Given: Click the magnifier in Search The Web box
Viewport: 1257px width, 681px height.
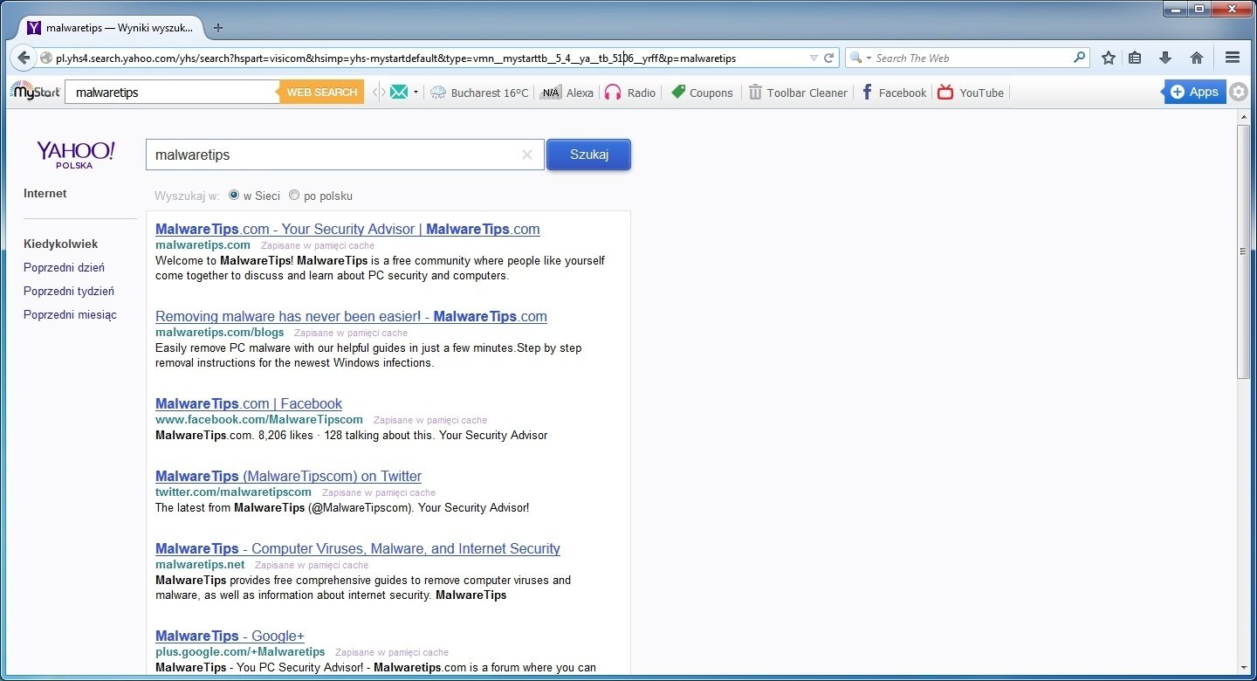Looking at the screenshot, I should point(1080,58).
